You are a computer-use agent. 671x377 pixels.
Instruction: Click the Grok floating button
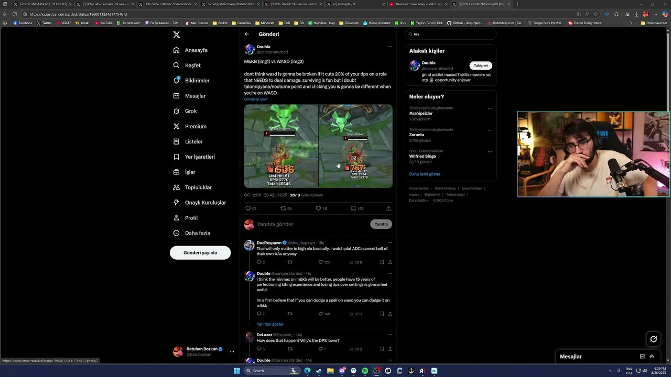click(654, 339)
